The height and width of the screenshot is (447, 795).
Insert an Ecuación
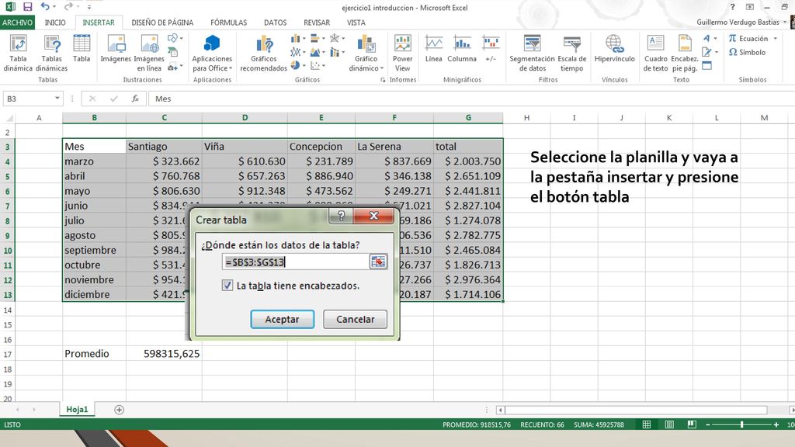coord(748,39)
